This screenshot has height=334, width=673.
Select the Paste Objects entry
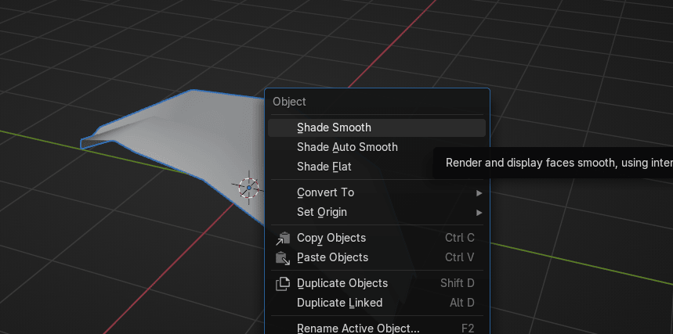click(332, 257)
